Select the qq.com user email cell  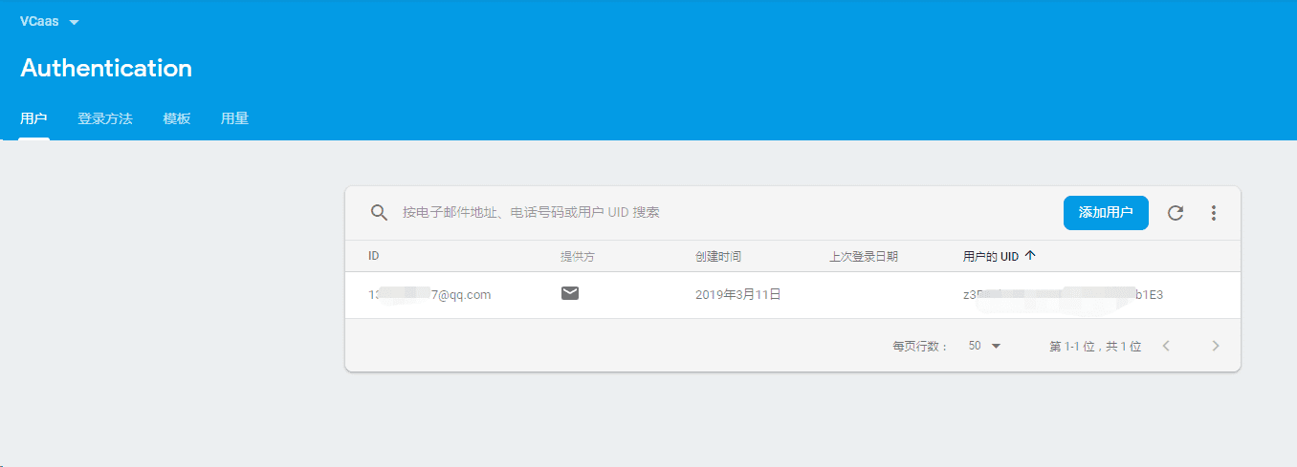429,295
